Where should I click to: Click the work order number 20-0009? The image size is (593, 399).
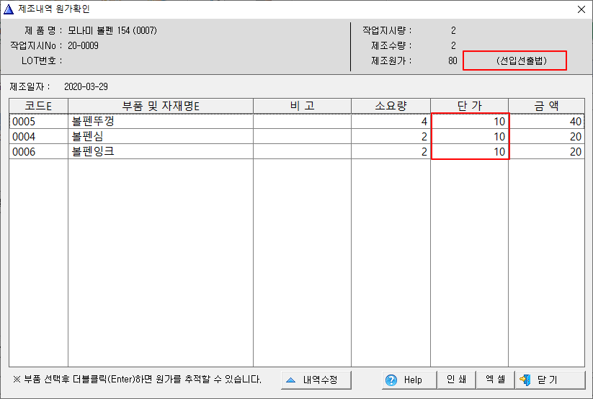83,45
